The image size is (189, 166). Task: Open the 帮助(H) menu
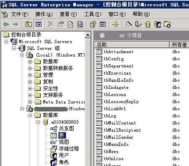tap(141, 14)
